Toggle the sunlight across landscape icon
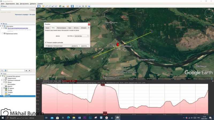Image resolution: width=214 pixels, height=120 pixels. [63, 6]
